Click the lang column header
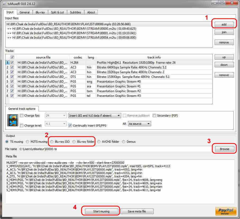This screenshot has width=240, height=219. [x=91, y=57]
